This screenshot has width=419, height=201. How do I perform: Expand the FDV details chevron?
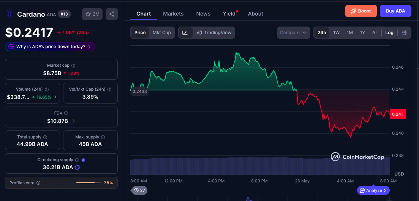point(74,121)
